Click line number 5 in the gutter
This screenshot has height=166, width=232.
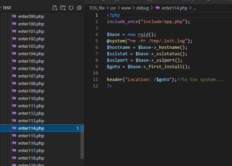(x=97, y=41)
